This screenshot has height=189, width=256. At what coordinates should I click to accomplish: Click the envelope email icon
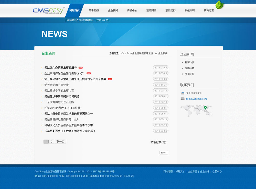pyautogui.click(x=183, y=99)
